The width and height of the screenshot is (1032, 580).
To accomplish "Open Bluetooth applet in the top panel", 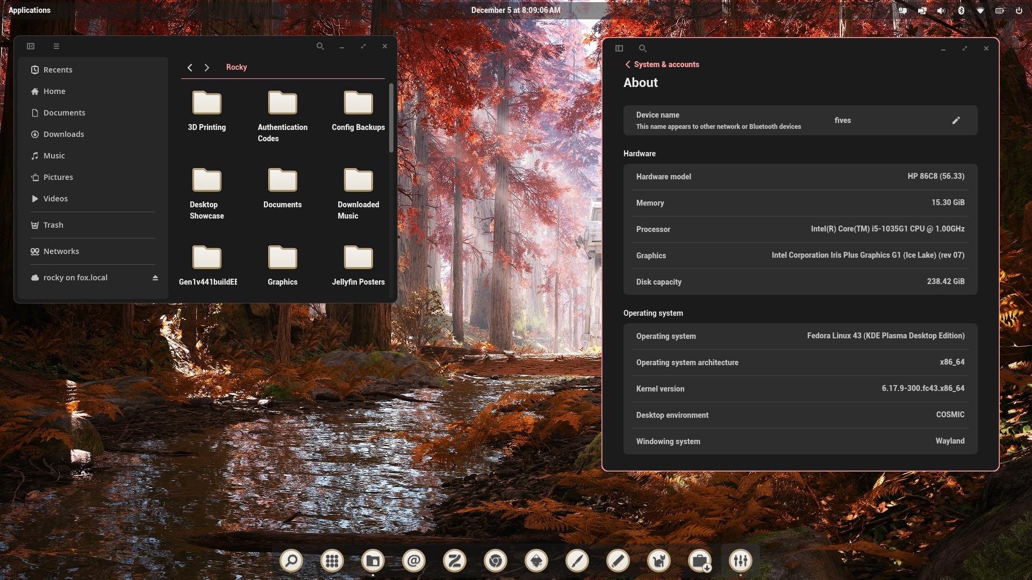I will pyautogui.click(x=961, y=10).
